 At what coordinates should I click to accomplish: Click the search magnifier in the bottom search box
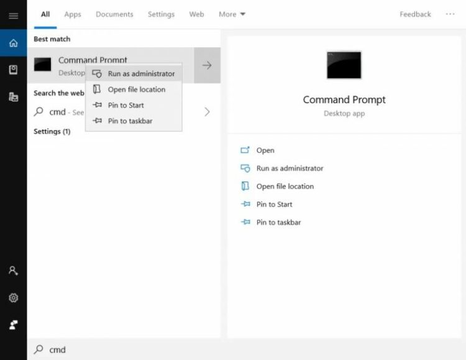[39, 349]
